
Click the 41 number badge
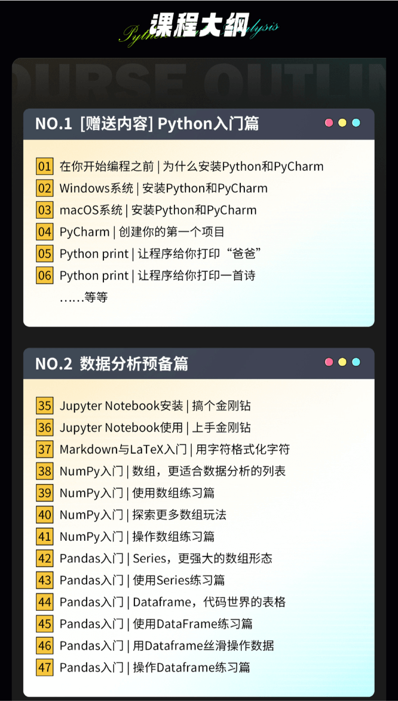(x=44, y=537)
